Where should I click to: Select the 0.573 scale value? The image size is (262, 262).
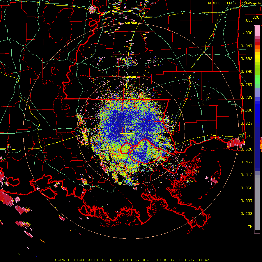click(x=247, y=136)
